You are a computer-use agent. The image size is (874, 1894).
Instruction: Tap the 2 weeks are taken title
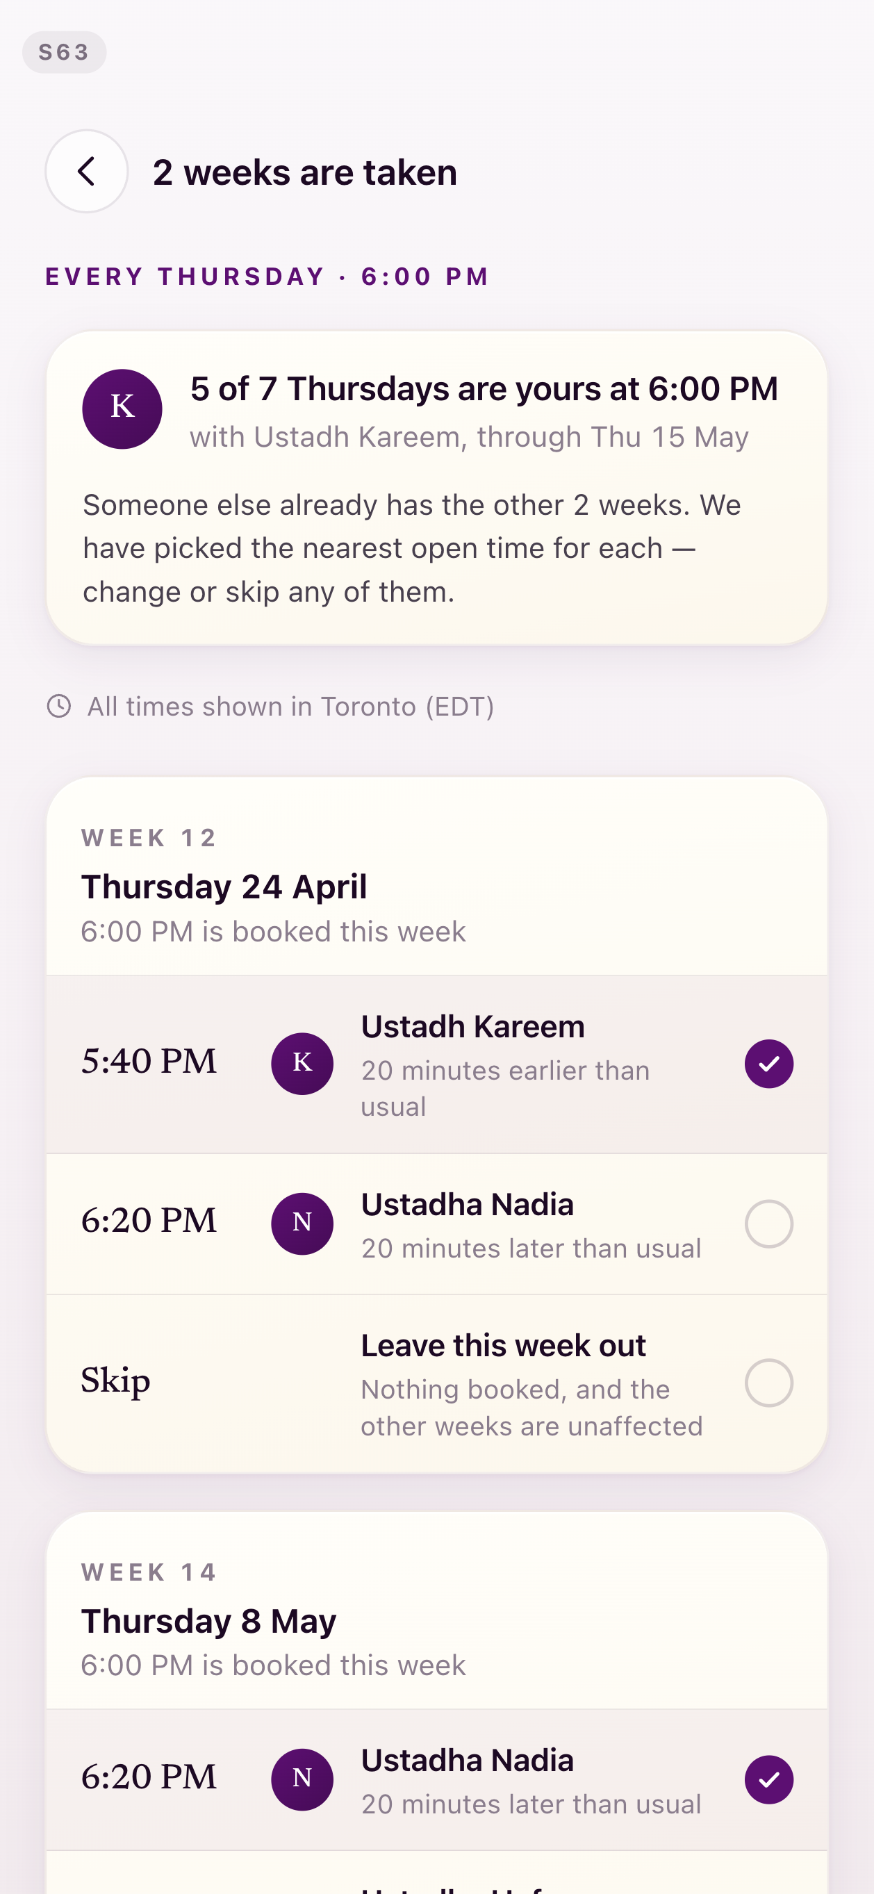(305, 172)
